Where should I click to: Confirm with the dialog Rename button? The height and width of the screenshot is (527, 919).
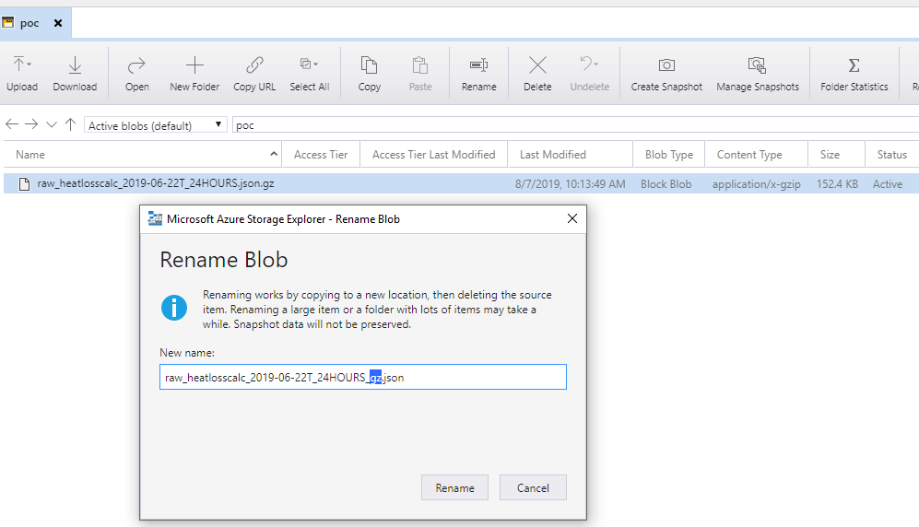(x=454, y=487)
